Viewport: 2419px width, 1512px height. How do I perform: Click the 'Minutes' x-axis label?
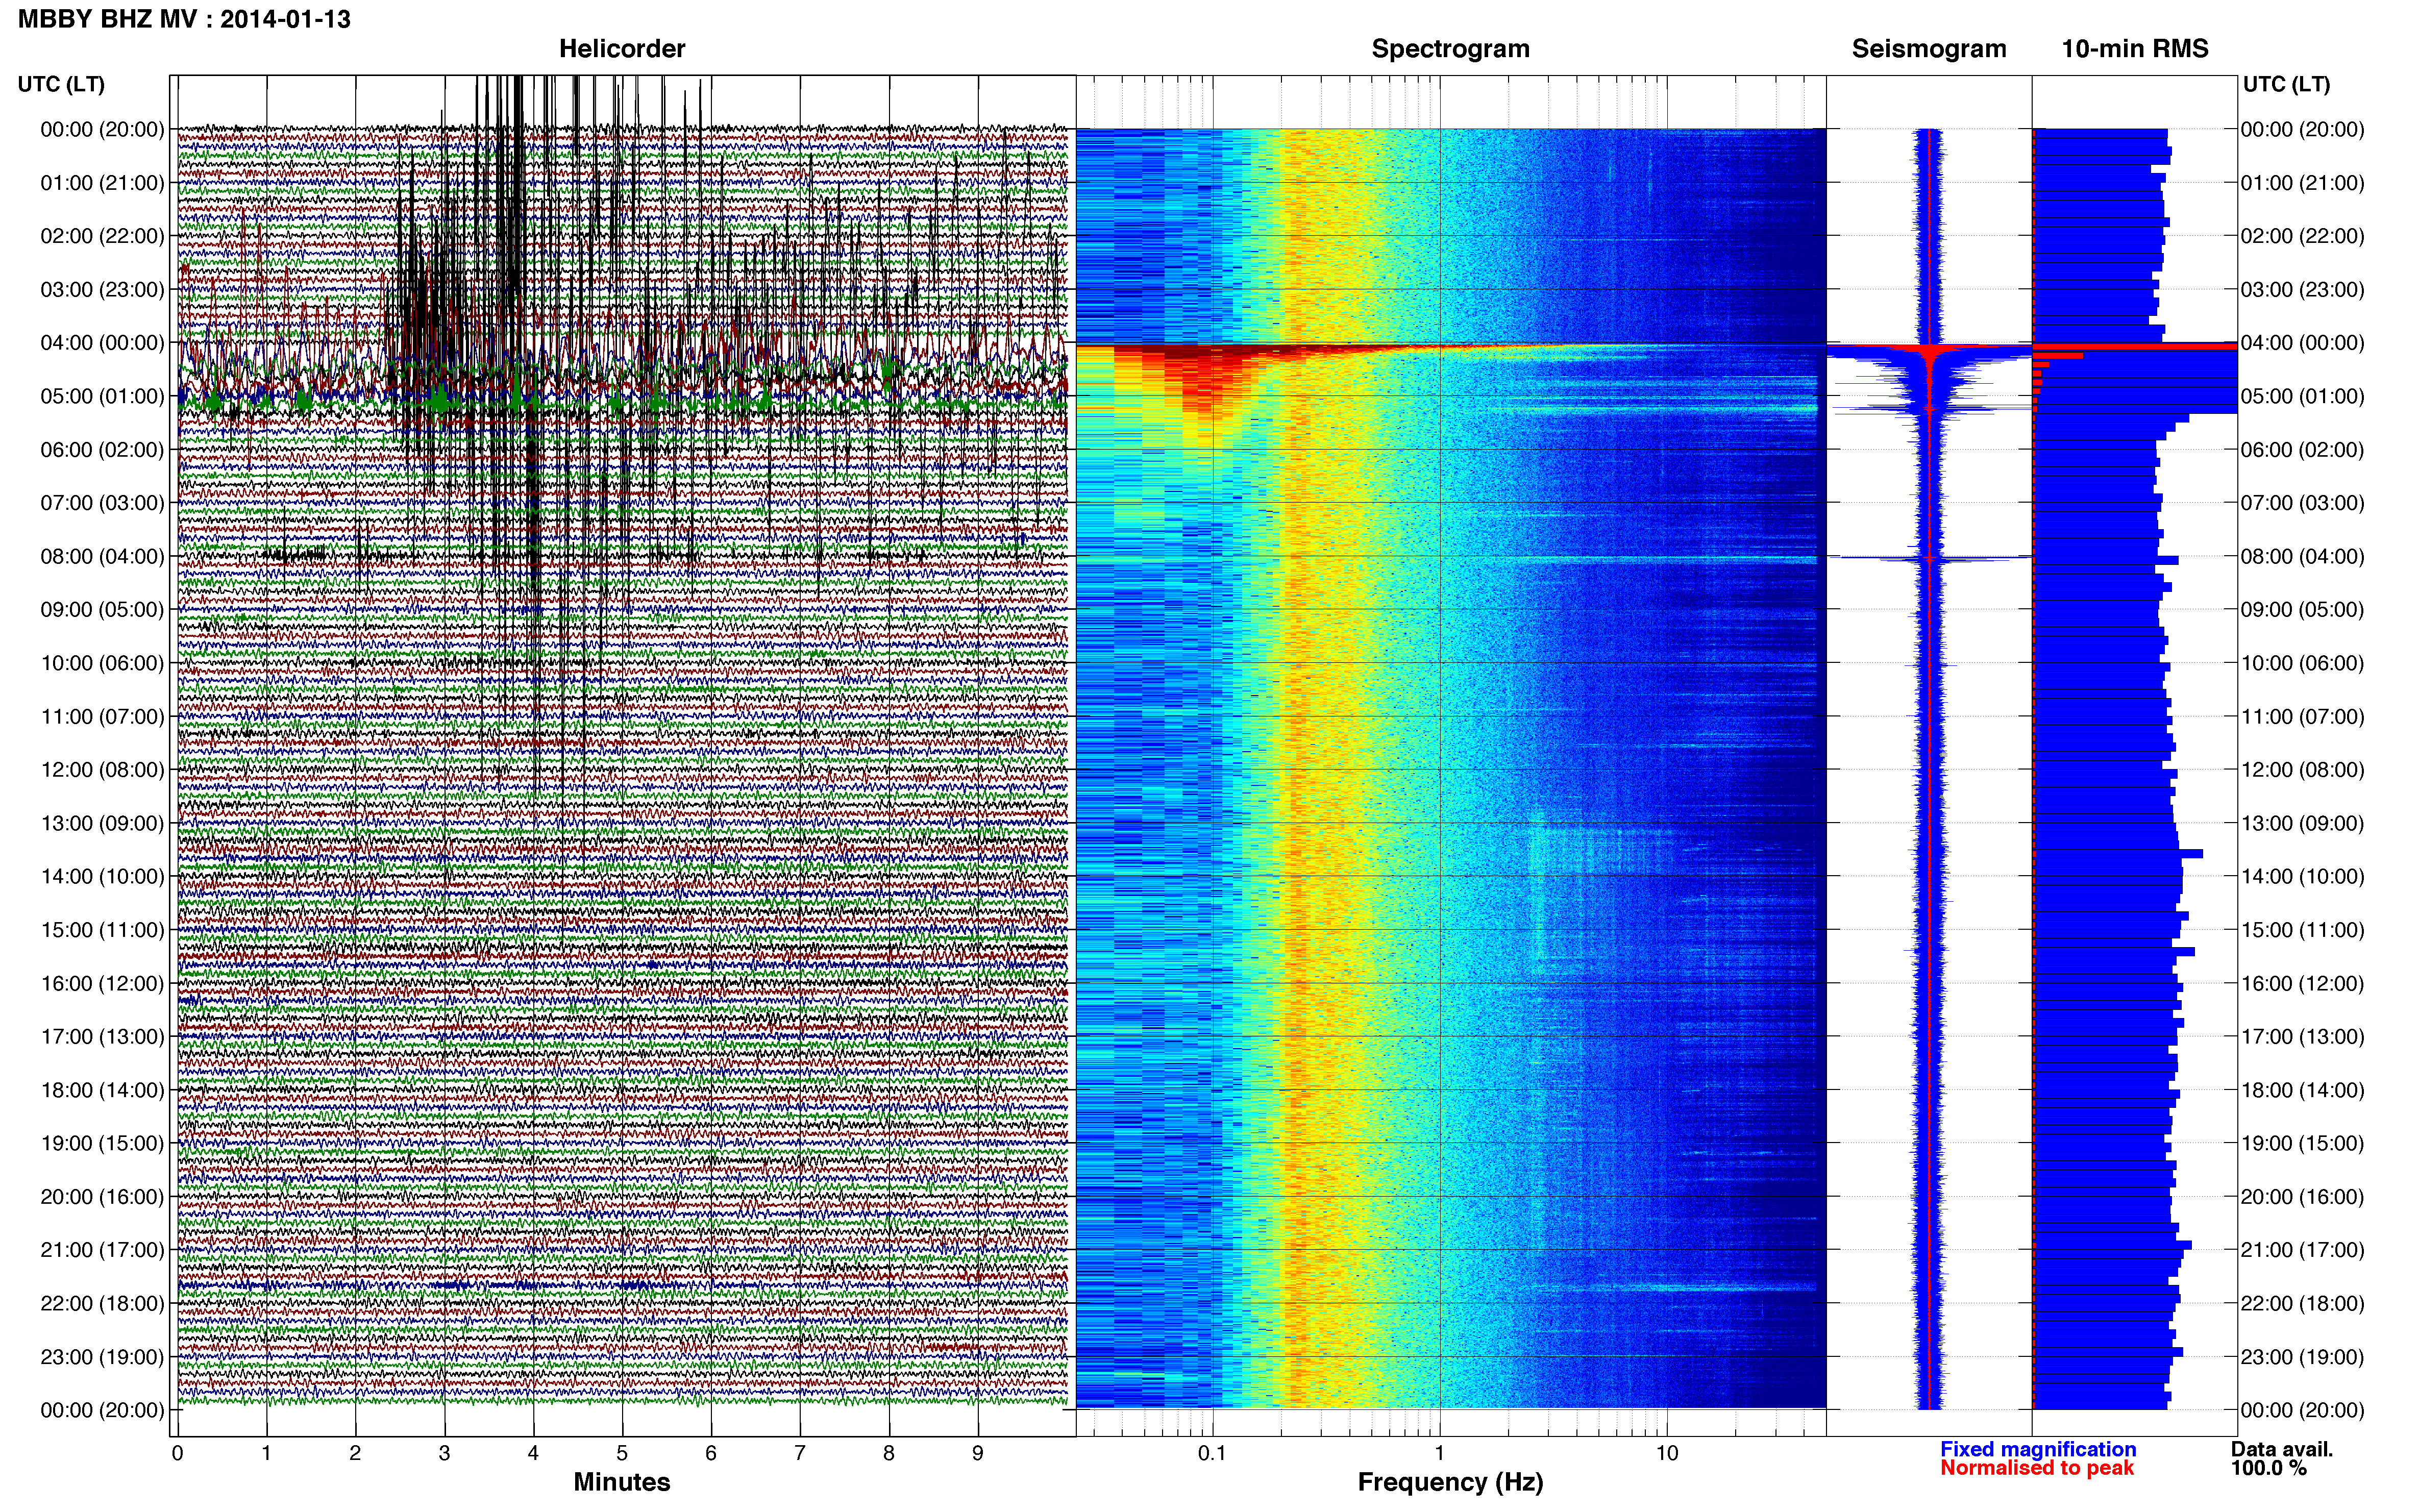coord(622,1482)
